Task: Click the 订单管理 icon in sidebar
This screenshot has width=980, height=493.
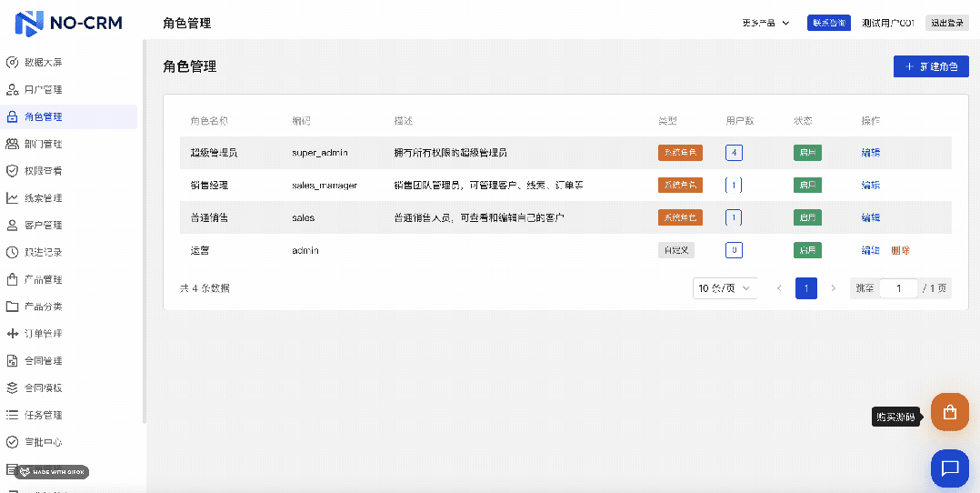Action: pos(12,334)
